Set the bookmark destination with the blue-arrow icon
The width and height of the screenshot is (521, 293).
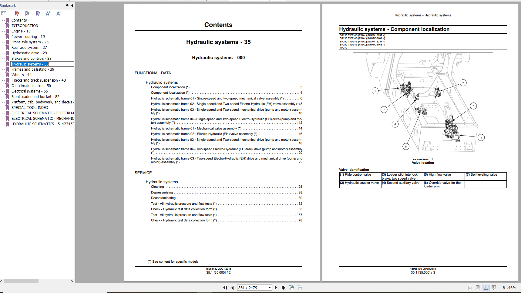pyautogui.click(x=38, y=13)
